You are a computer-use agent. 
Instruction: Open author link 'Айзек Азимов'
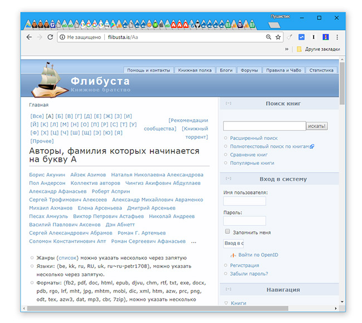[88, 175]
